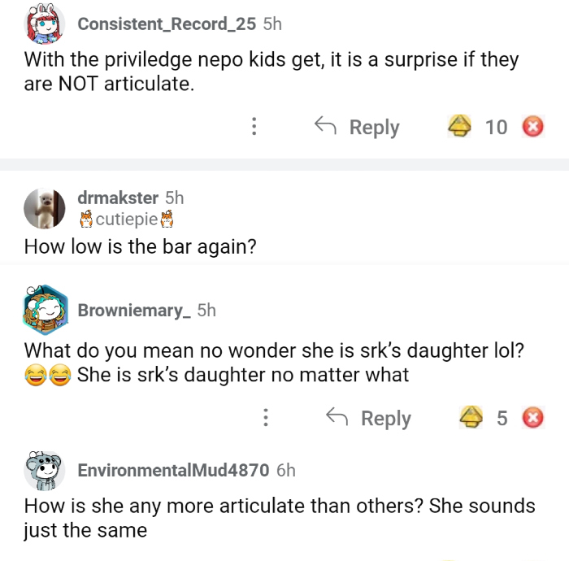The width and height of the screenshot is (569, 561).
Task: Click Browniemary_'s avatar icon
Action: pos(45,310)
